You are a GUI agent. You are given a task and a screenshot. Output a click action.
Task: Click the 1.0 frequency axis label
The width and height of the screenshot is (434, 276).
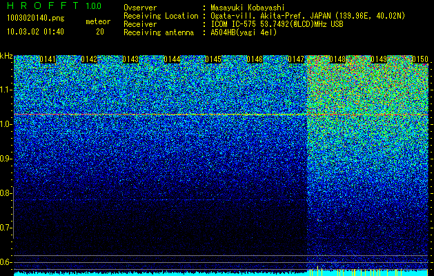pos(6,125)
